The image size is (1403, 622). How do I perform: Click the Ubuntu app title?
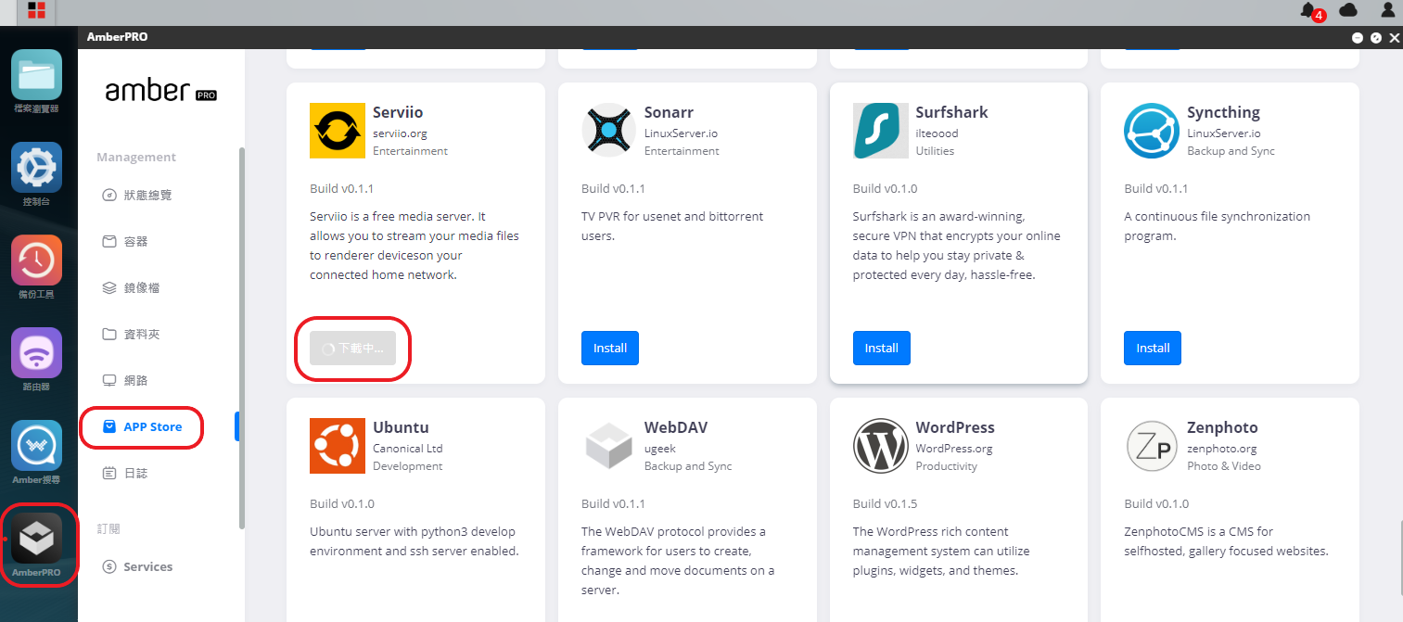click(401, 427)
